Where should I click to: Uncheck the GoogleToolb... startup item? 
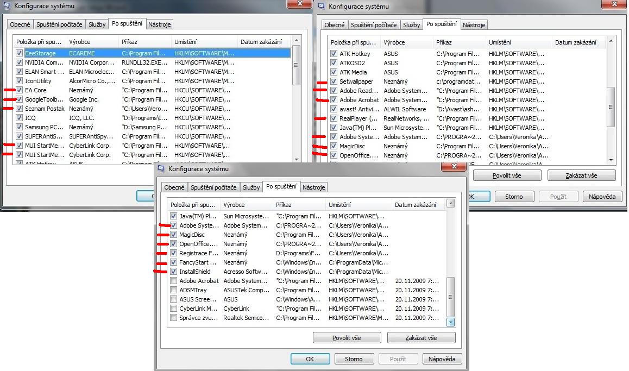[19, 99]
